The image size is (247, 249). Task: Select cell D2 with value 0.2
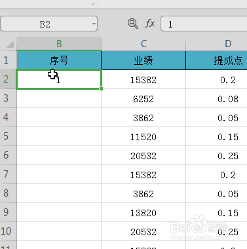pos(216,79)
